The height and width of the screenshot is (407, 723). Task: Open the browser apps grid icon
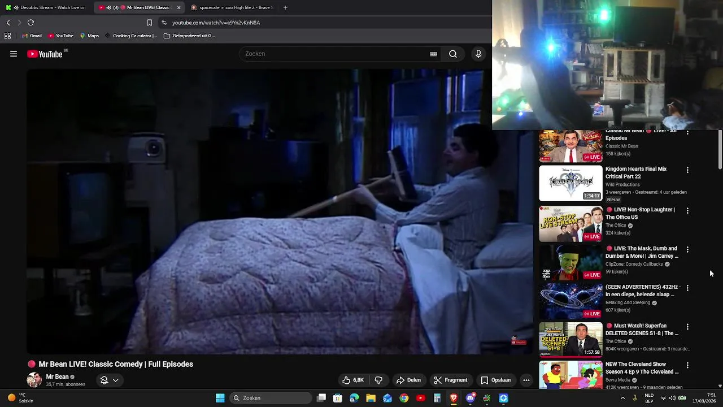click(7, 36)
